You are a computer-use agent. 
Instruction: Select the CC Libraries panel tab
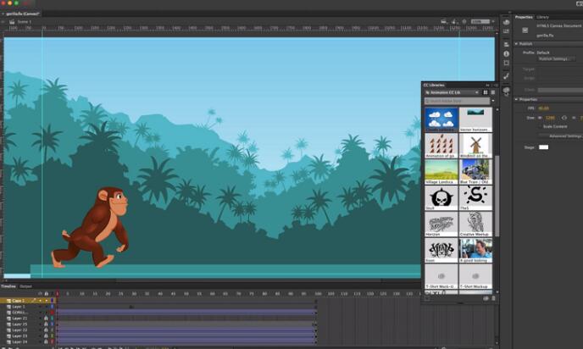coord(434,85)
